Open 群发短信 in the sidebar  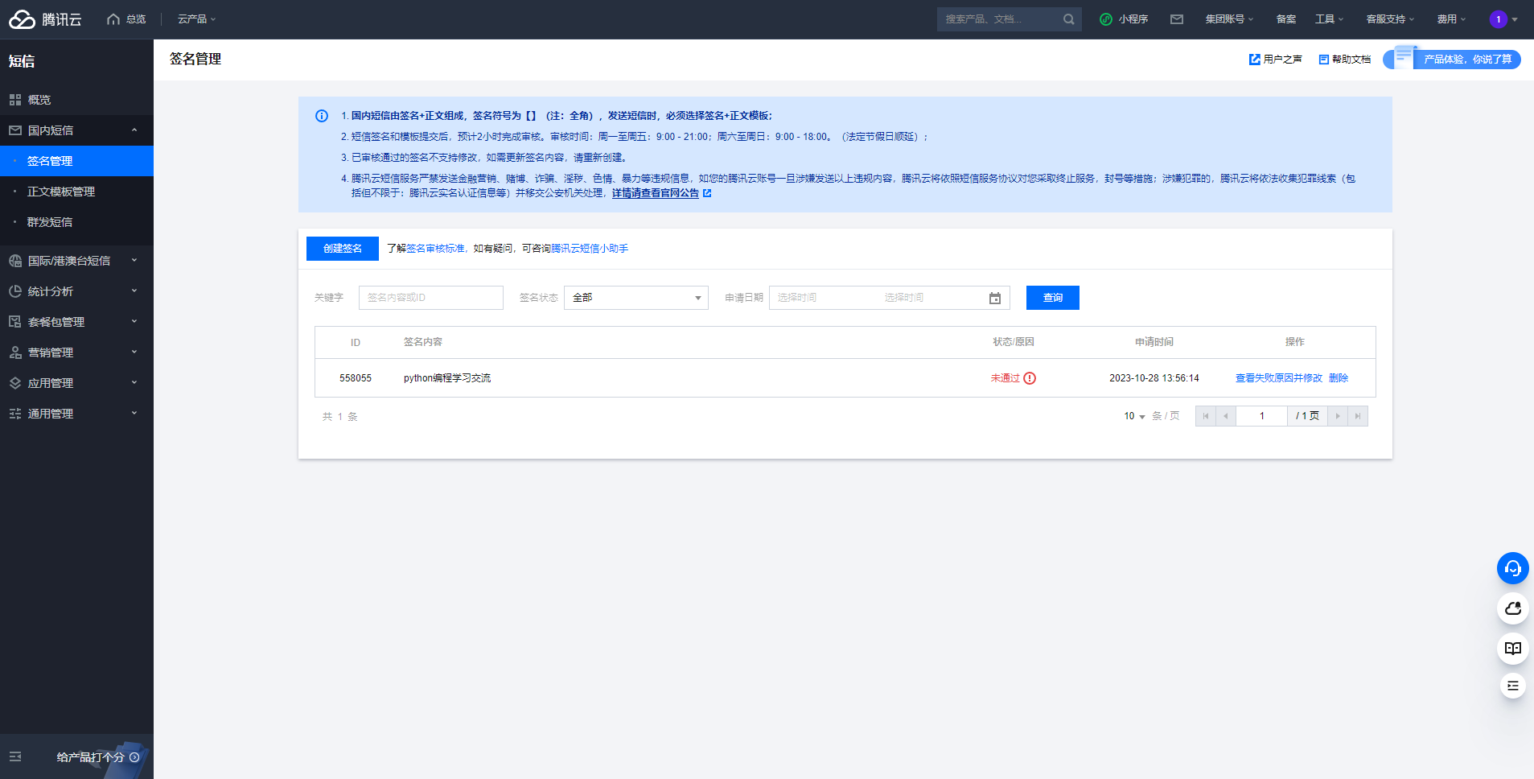click(76, 222)
